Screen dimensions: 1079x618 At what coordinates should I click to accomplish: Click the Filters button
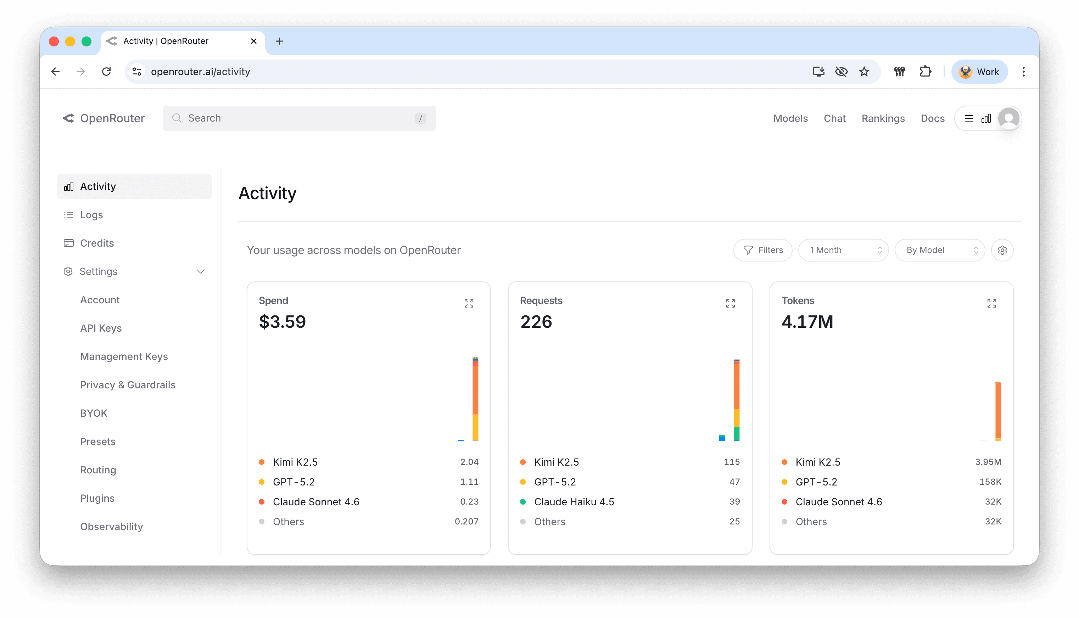(763, 250)
